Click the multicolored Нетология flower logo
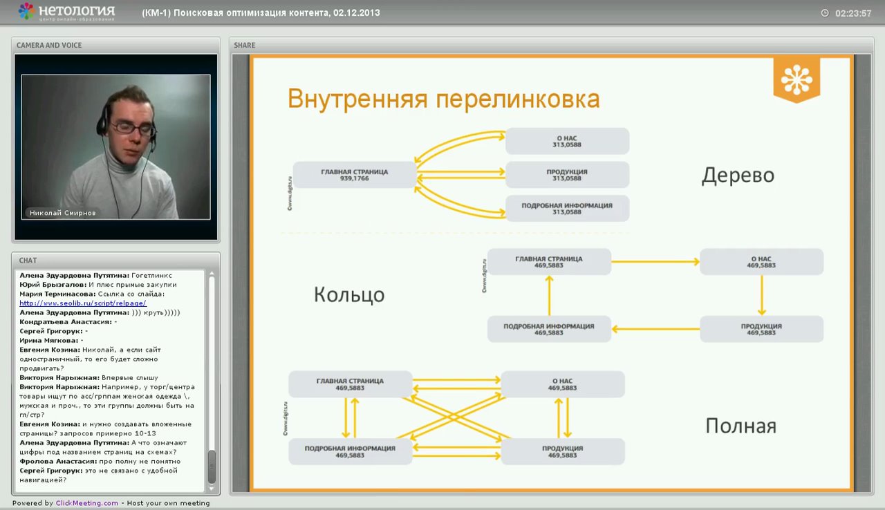Image resolution: width=885 pixels, height=510 pixels. [26, 11]
